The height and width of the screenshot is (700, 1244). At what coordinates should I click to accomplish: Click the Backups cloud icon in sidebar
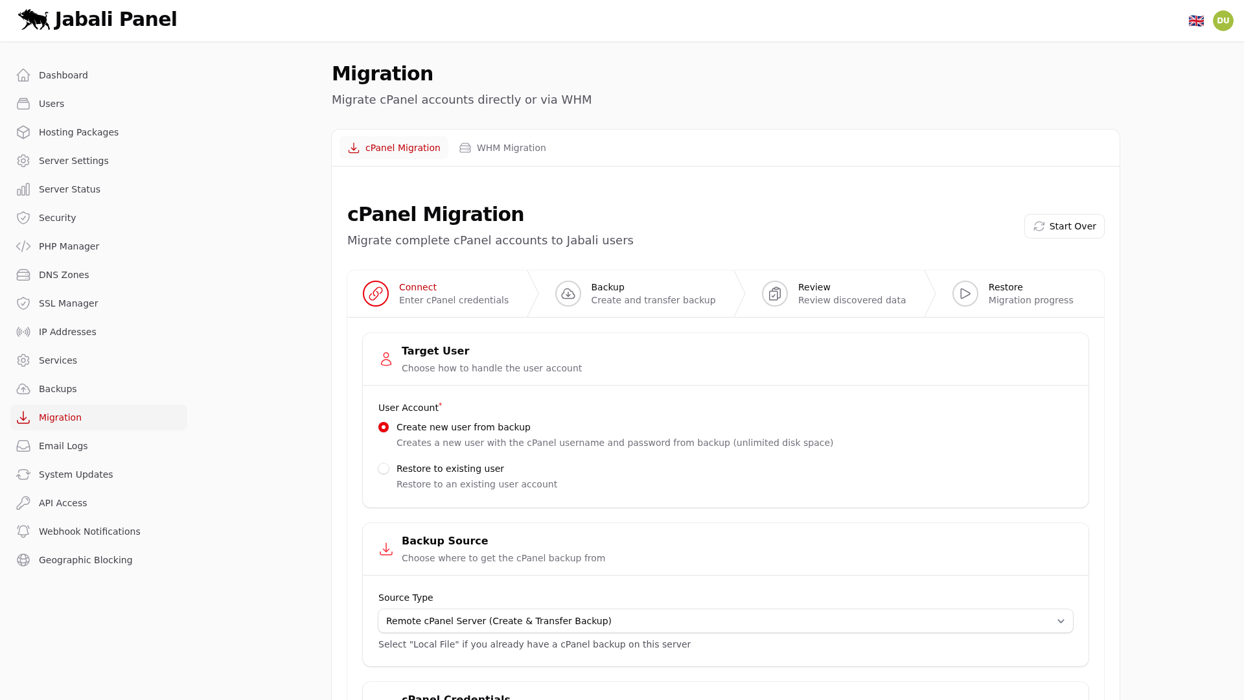coord(23,388)
